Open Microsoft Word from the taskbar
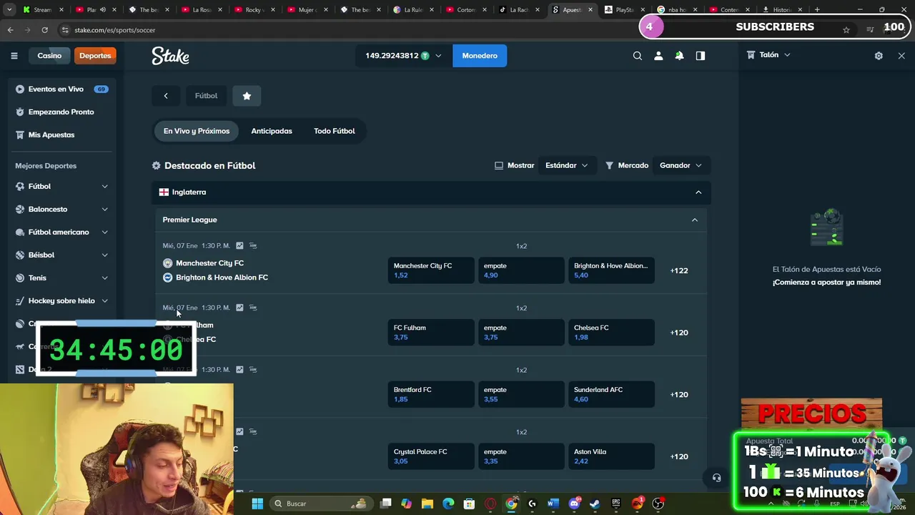 tap(553, 504)
